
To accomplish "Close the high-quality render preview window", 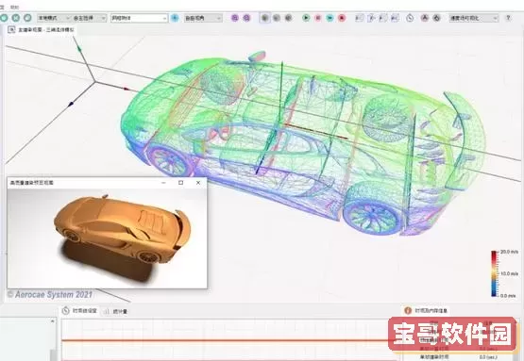I will pos(198,183).
